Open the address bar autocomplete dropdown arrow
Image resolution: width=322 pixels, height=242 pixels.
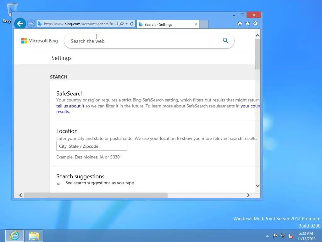tap(126, 24)
